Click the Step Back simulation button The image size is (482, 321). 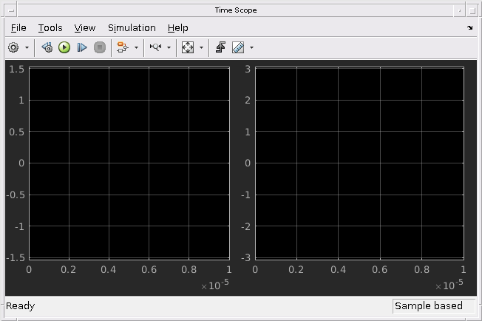point(47,47)
